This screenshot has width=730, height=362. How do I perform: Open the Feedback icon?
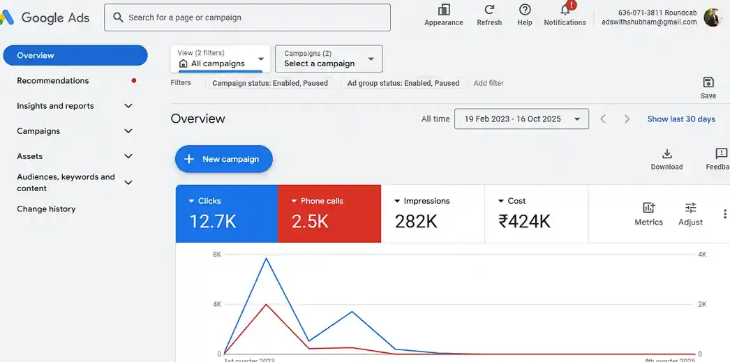721,154
